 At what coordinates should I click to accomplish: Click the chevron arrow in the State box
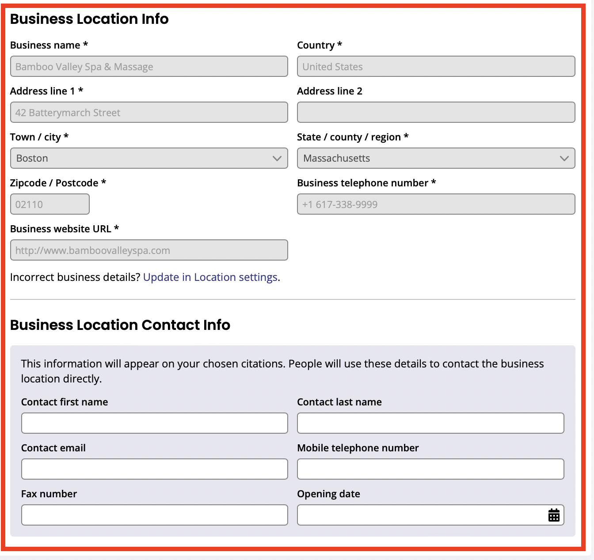coord(564,159)
